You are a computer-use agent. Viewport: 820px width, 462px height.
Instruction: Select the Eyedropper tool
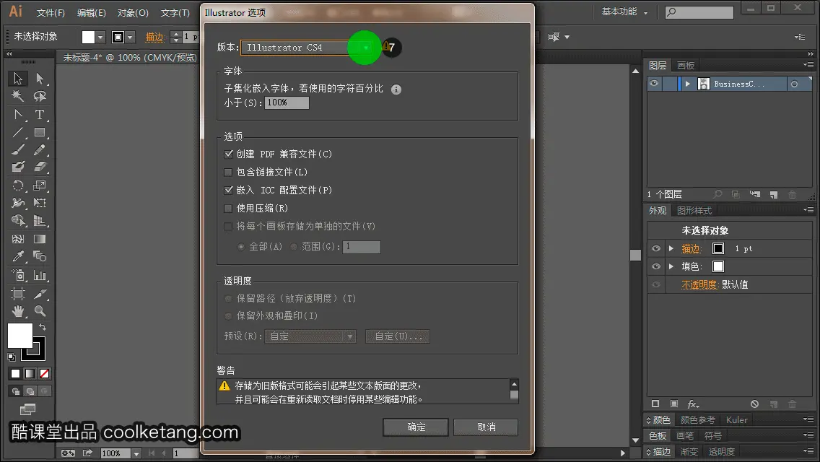(x=18, y=256)
